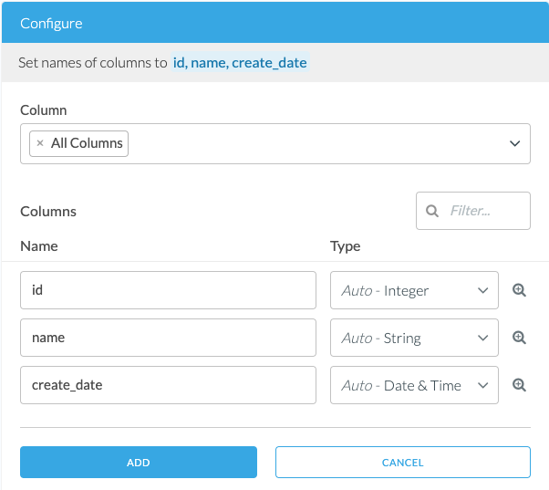The height and width of the screenshot is (490, 549).
Task: Select the All Columns tag
Action: click(x=88, y=143)
